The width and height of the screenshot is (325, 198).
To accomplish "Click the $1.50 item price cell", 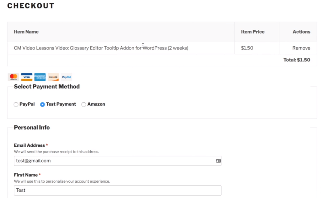I will 247,48.
